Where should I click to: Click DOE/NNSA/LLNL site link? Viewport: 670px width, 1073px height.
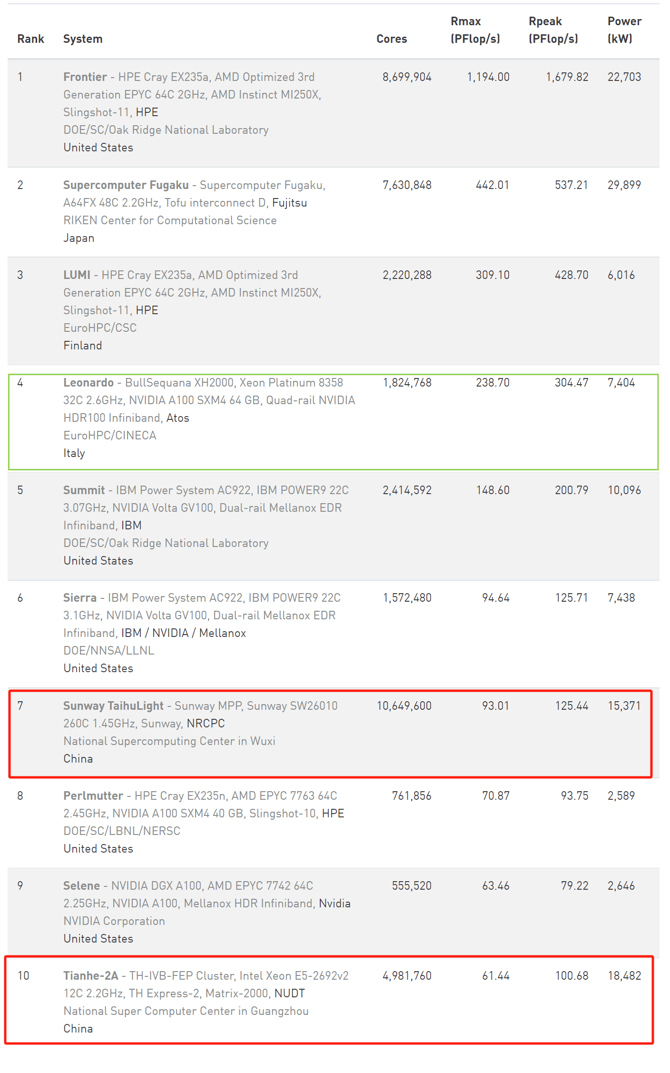pyautogui.click(x=109, y=650)
